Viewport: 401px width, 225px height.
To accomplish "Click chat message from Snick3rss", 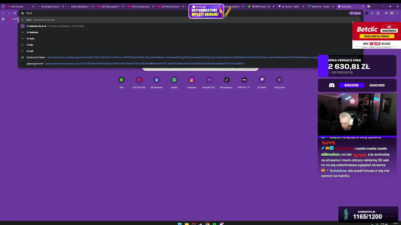I will [x=355, y=173].
